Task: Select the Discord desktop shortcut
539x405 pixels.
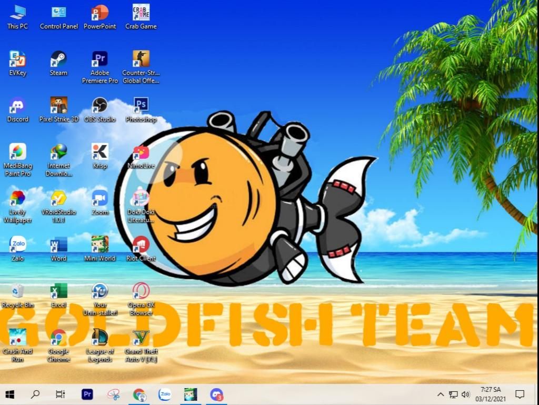Action: 17,110
